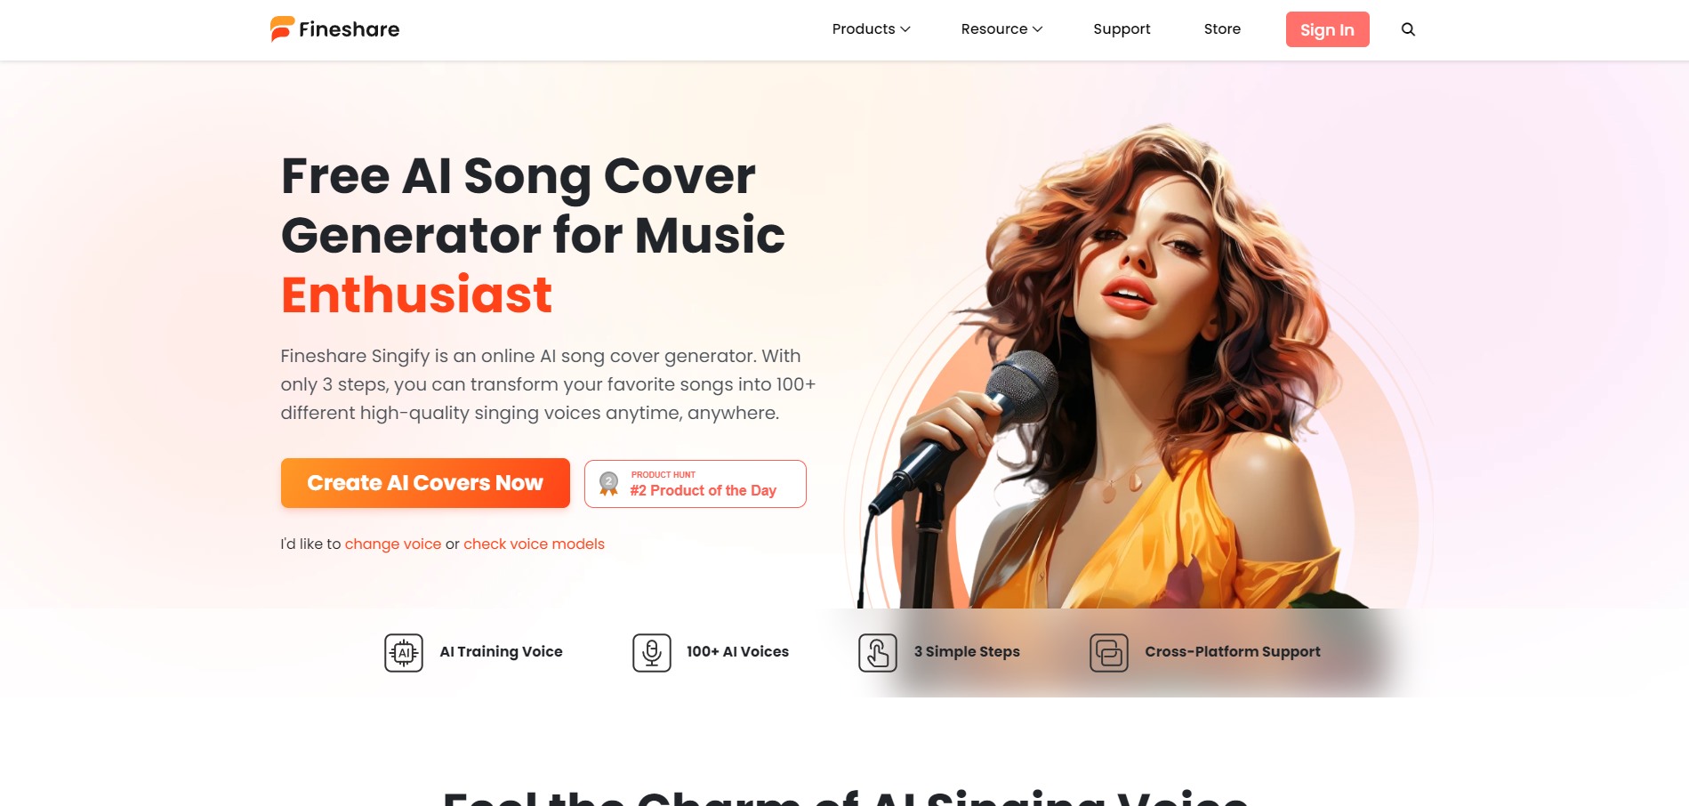Click the AI Training Voice chip icon
Image resolution: width=1689 pixels, height=806 pixels.
coord(404,653)
